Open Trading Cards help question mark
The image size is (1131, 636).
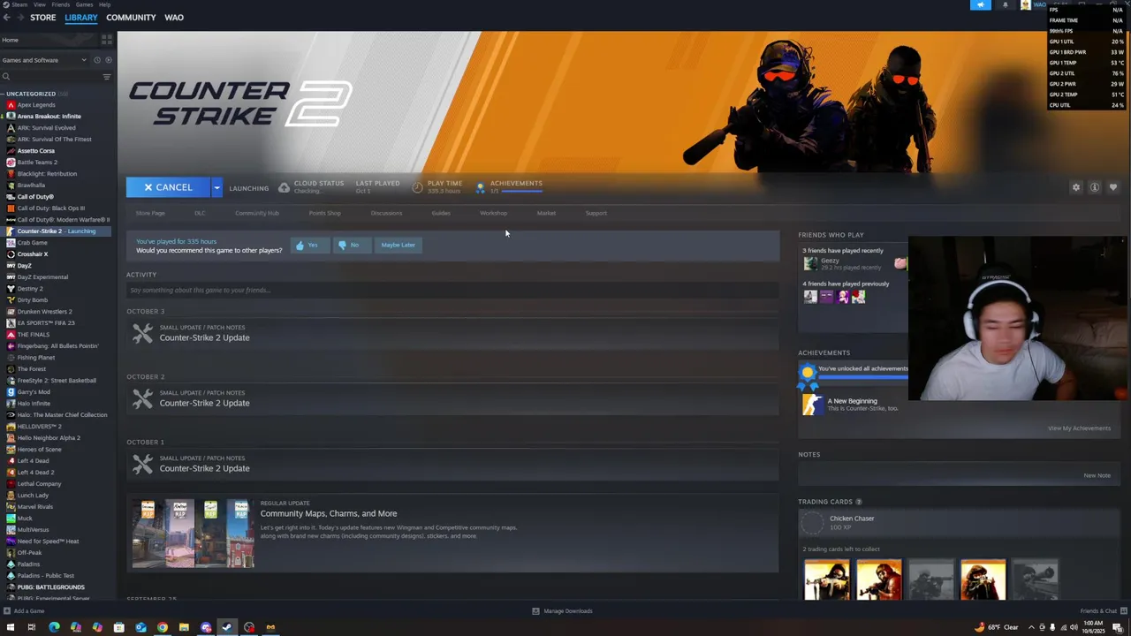coord(859,502)
